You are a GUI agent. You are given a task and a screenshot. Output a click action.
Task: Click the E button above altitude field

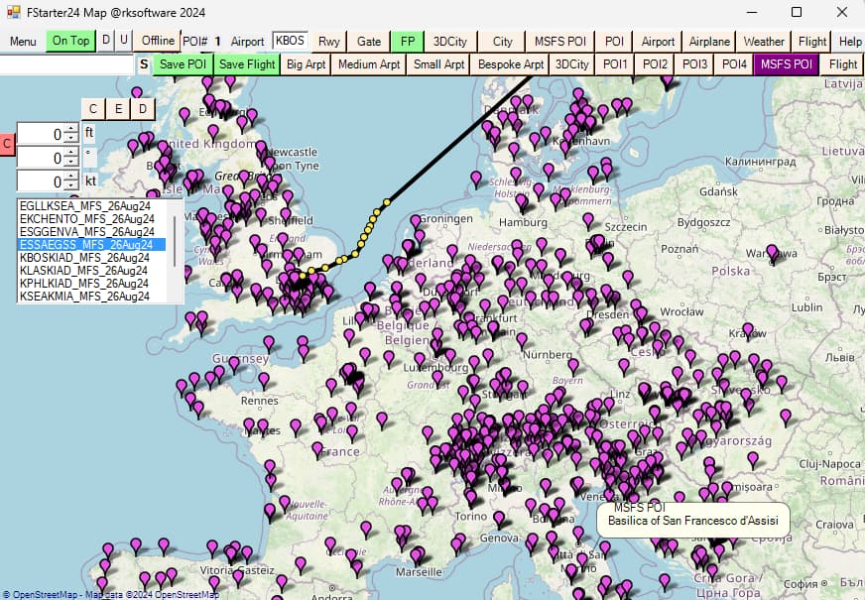pos(118,108)
